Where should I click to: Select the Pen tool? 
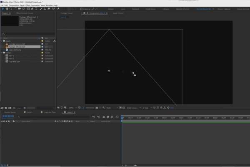[32, 9]
